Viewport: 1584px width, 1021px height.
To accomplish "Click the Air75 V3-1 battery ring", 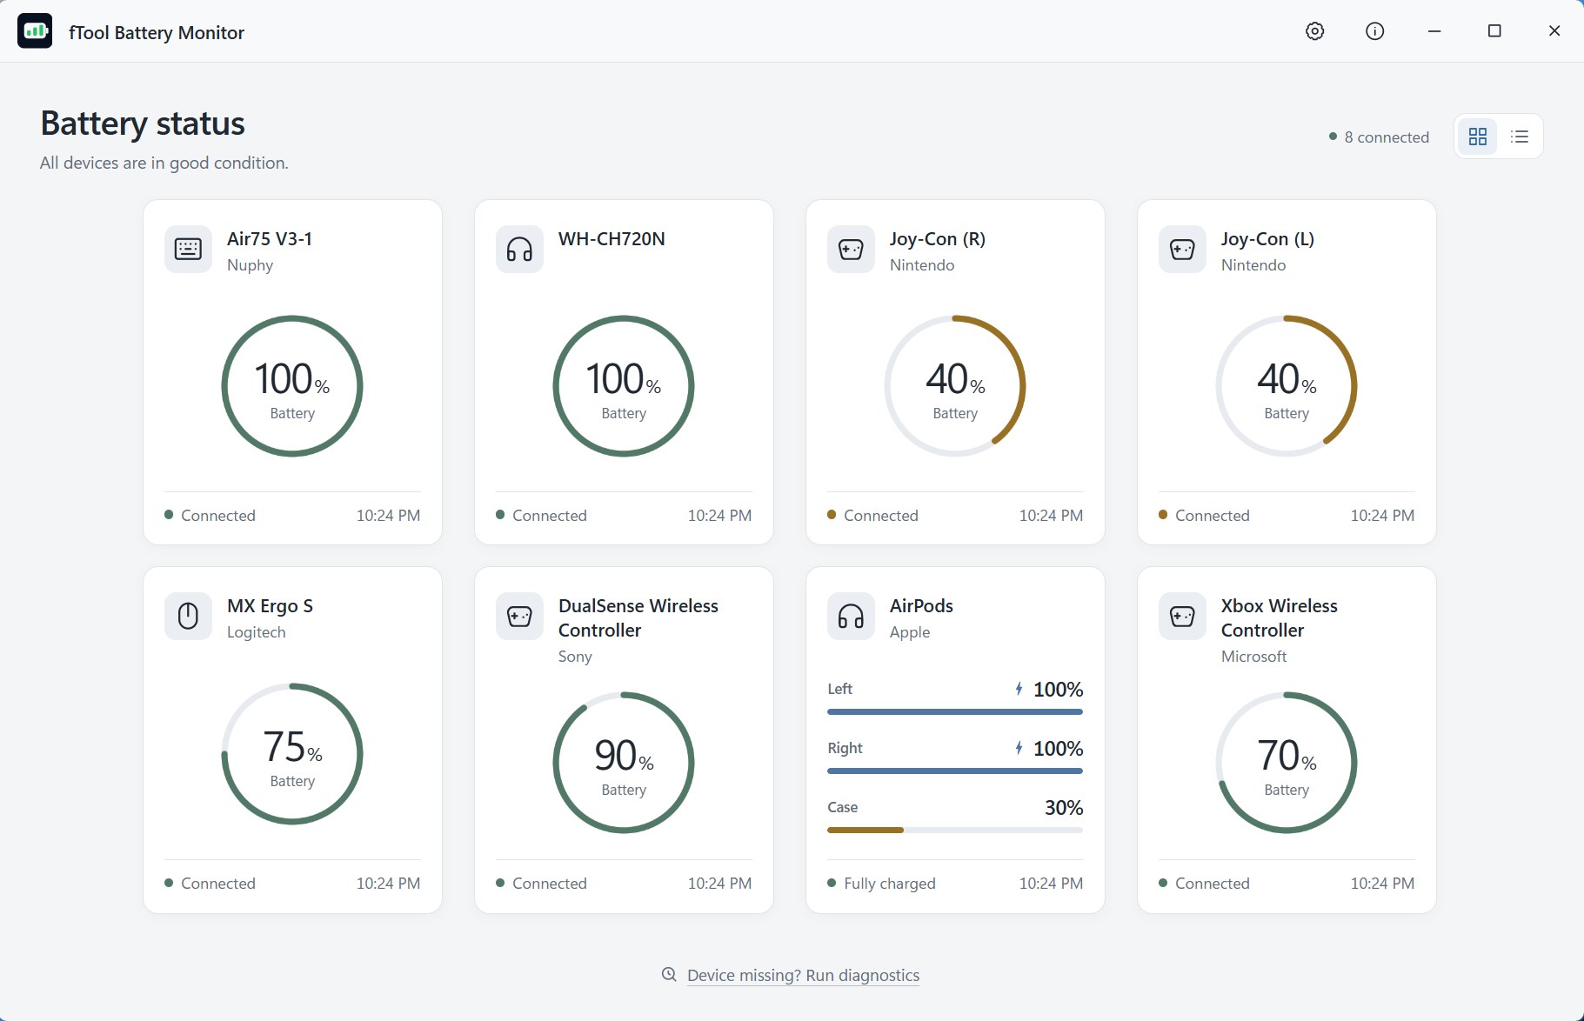I will [292, 386].
